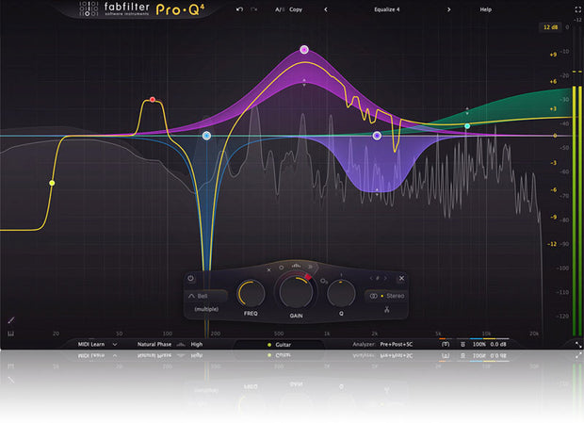Select the purple band node near 2k
This screenshot has height=423, width=584.
pyautogui.click(x=377, y=136)
